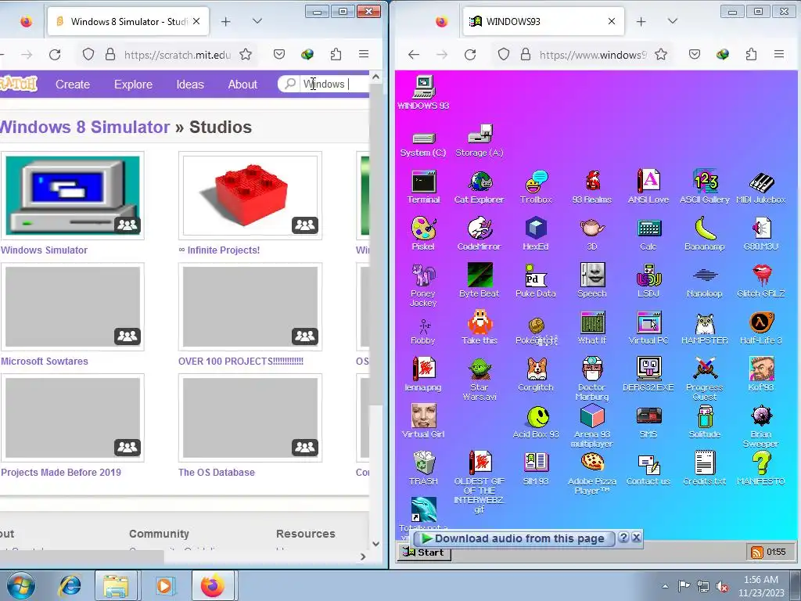This screenshot has width=801, height=601.
Task: Launch HexEd icon
Action: (536, 233)
